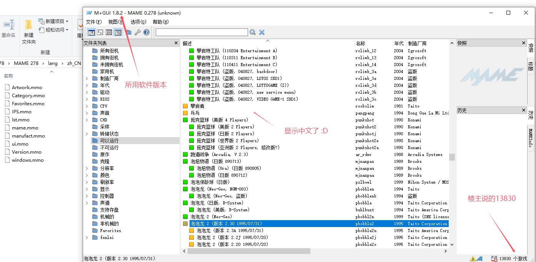
Task: Switch to the MAMEInfo vertical tab
Action: pyautogui.click(x=531, y=138)
